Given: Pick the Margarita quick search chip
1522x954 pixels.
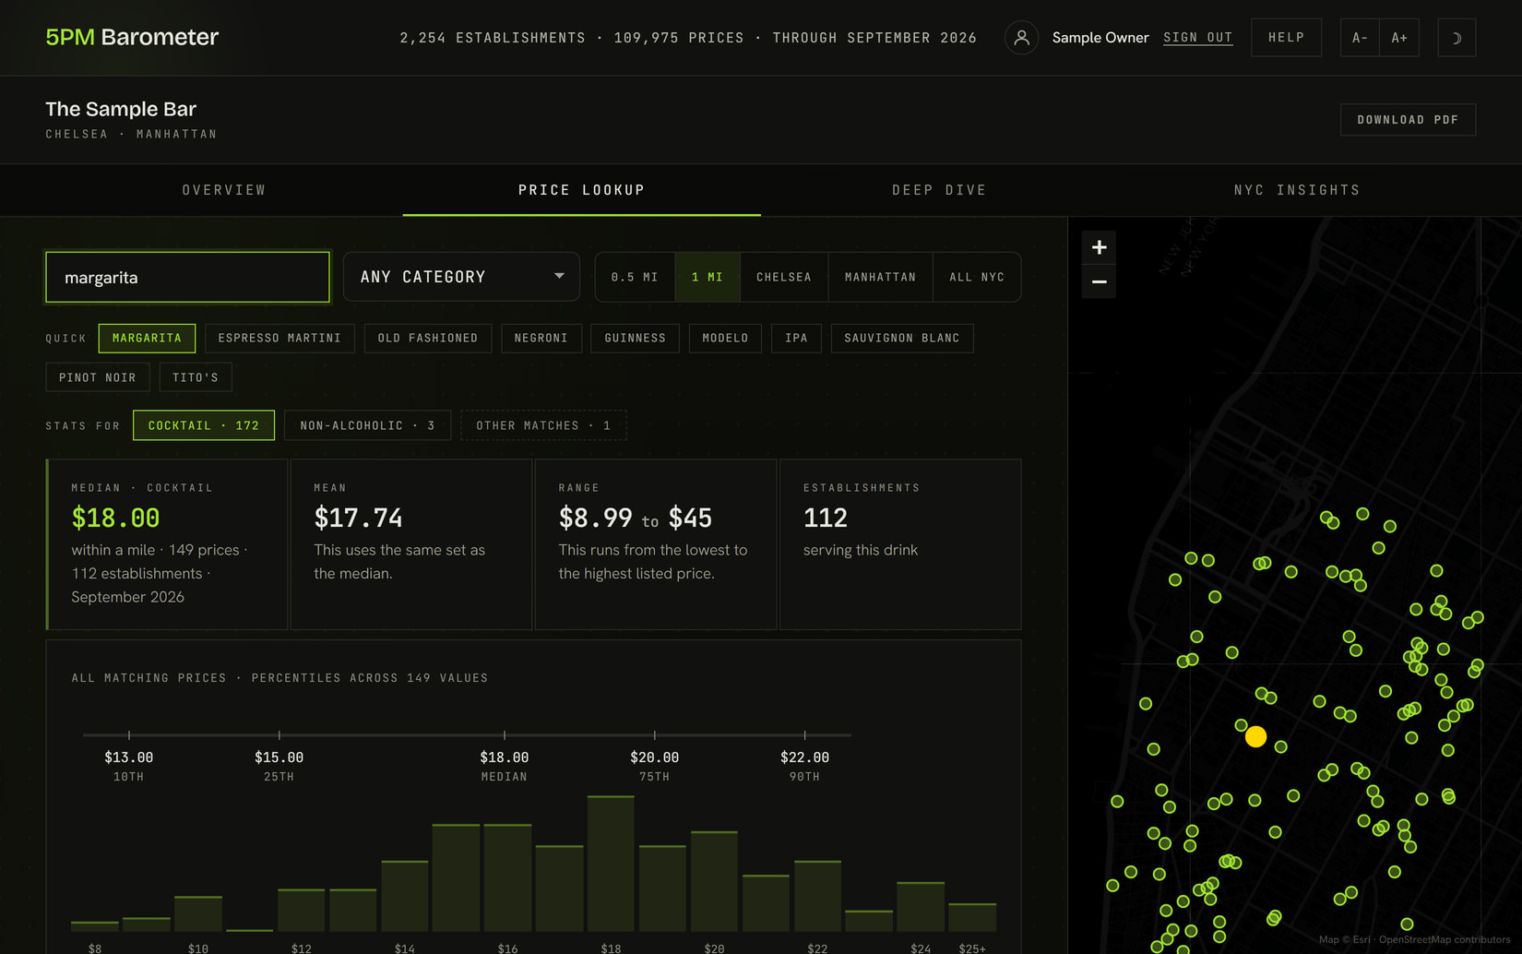Looking at the screenshot, I should click(x=147, y=338).
